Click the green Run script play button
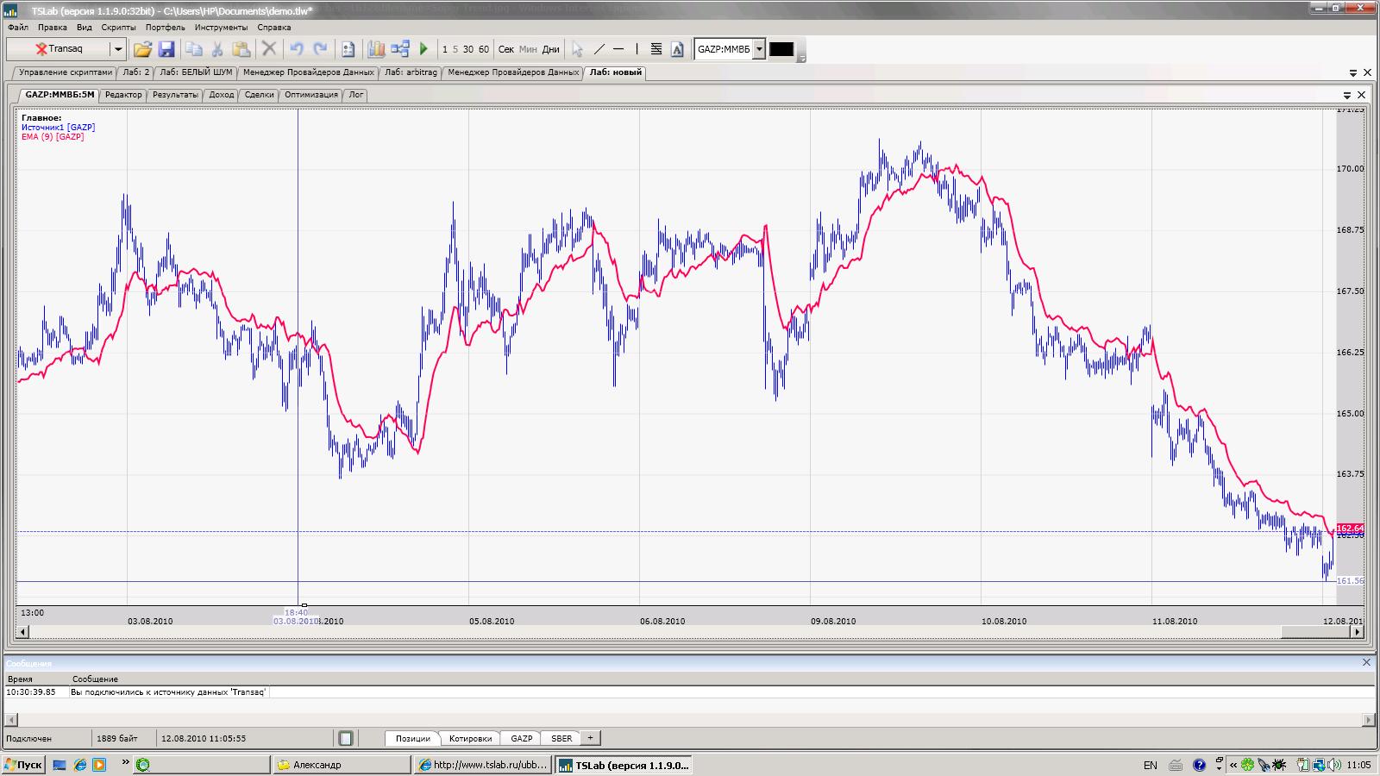This screenshot has height=776, width=1380. (423, 49)
